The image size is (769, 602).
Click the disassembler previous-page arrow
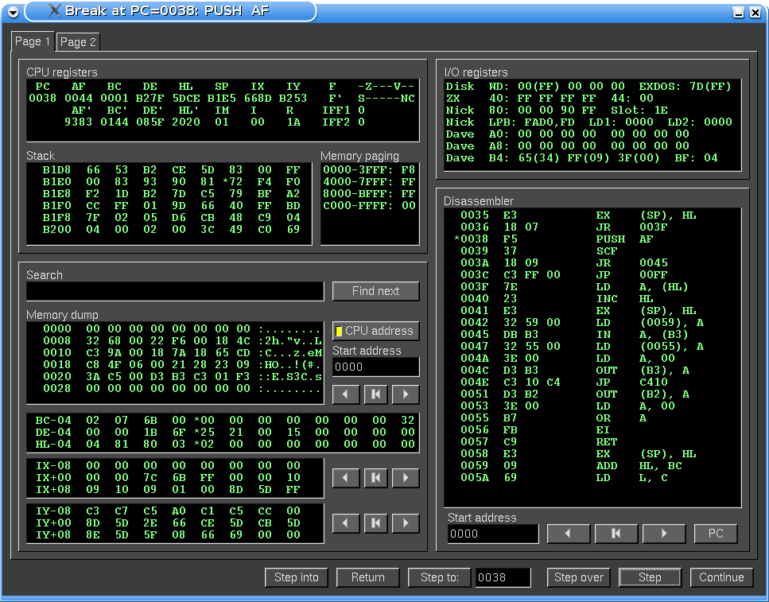click(x=567, y=534)
